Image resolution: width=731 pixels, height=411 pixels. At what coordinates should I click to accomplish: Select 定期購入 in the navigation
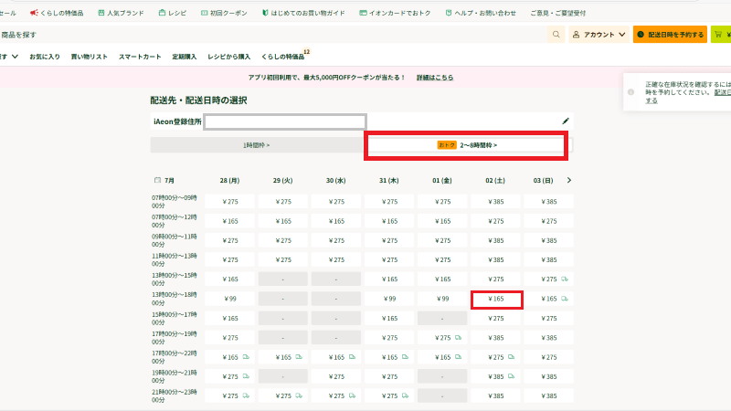click(185, 57)
